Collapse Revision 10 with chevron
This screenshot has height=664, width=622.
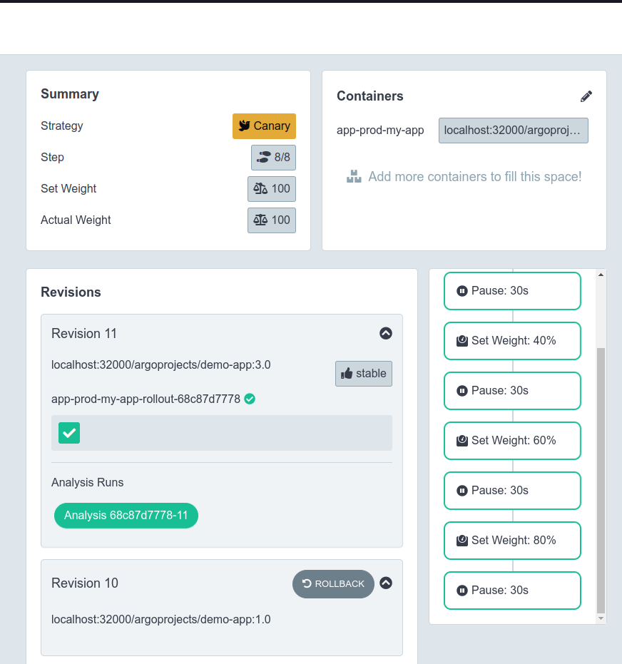tap(386, 583)
